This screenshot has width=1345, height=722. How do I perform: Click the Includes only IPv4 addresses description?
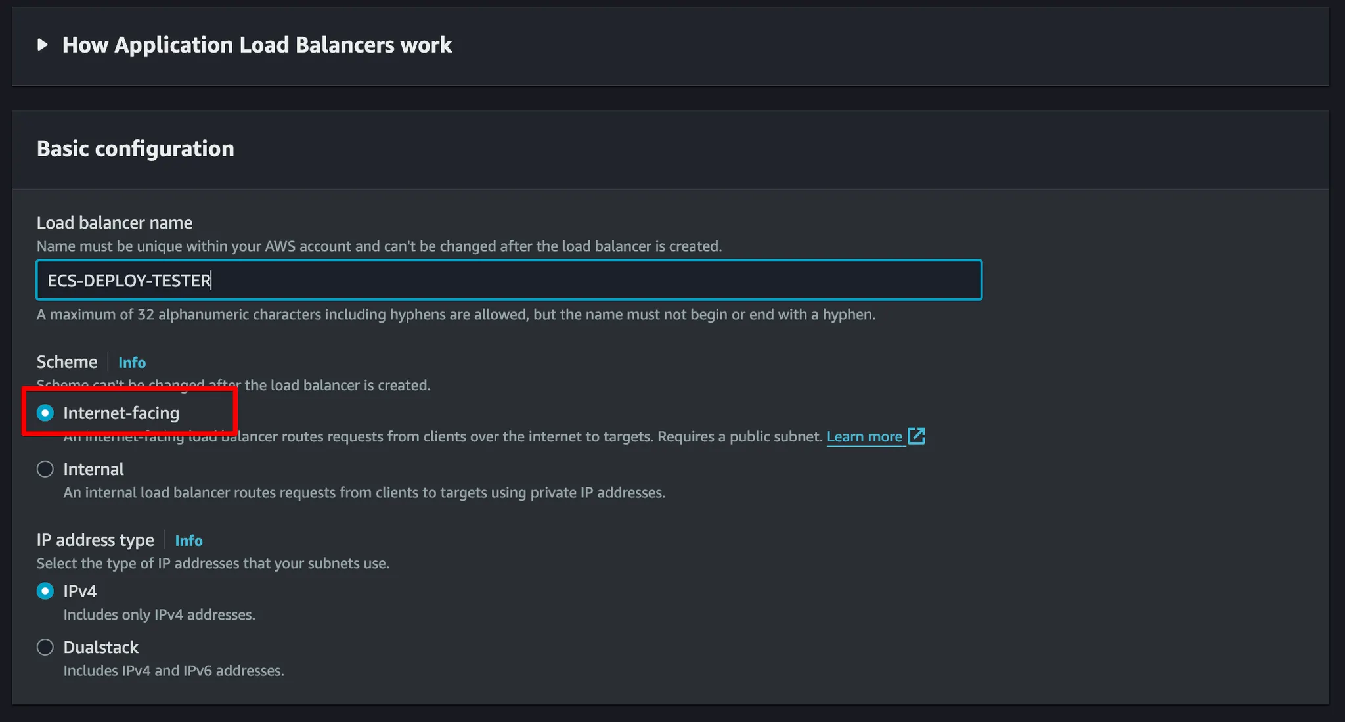[x=159, y=615]
